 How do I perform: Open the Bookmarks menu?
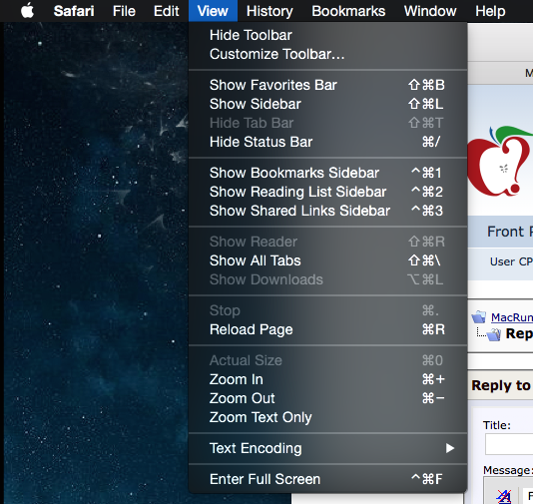pos(348,11)
